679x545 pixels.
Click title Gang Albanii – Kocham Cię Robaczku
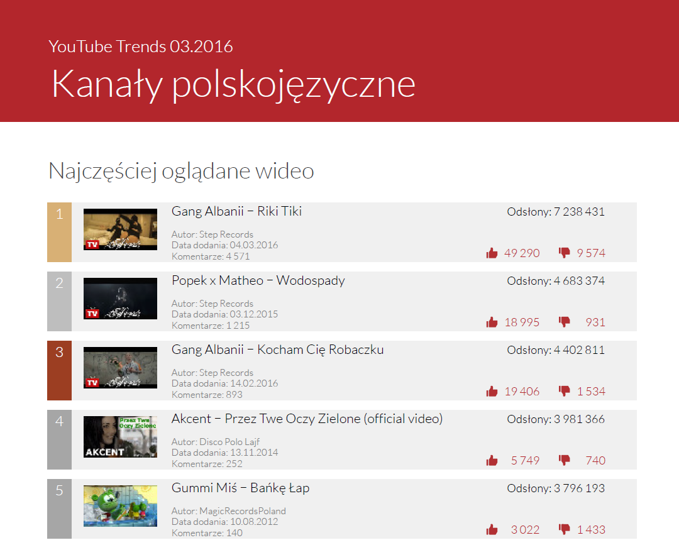click(277, 350)
